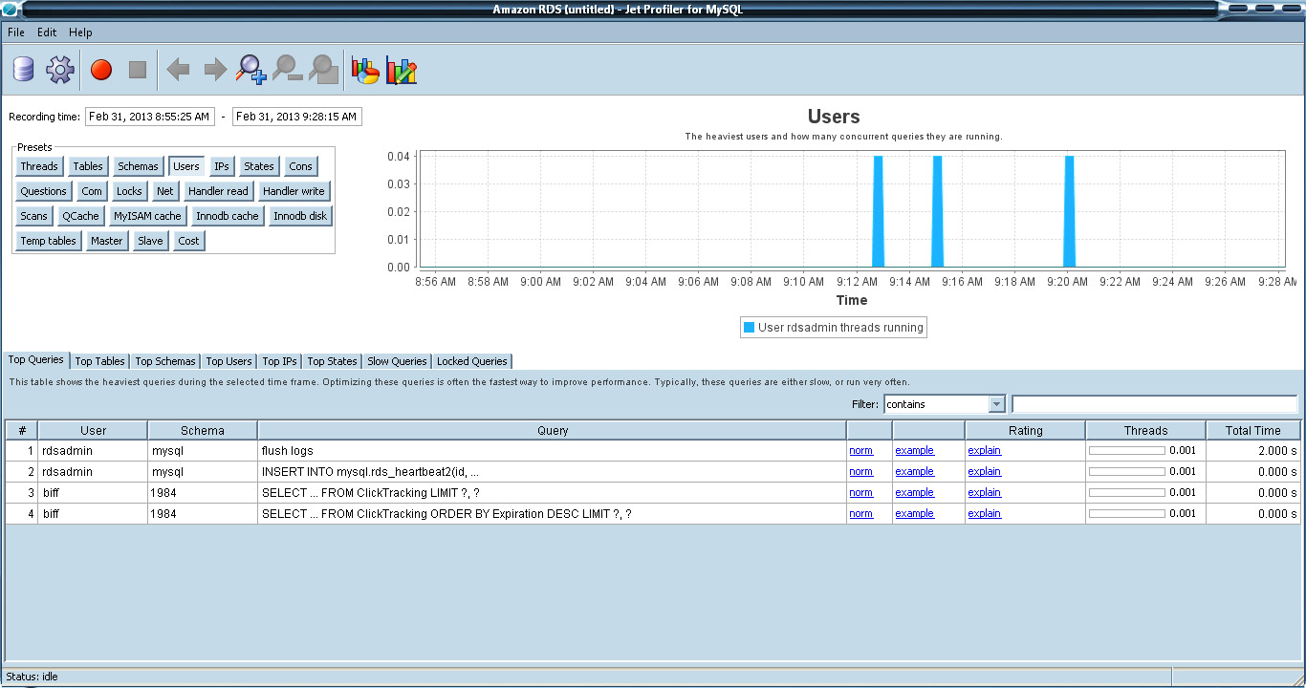The height and width of the screenshot is (688, 1306).
Task: View the Slow Queries tab
Action: coord(397,361)
